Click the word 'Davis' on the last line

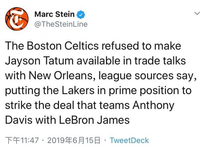(x=19, y=120)
